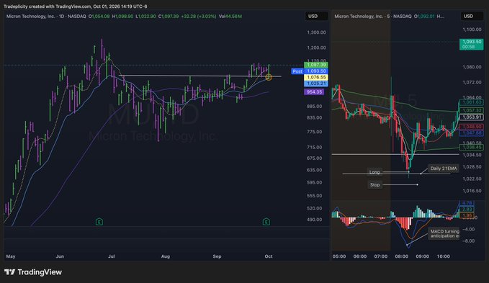Click the 1,100.00 label on 5-minute price axis
This screenshot has height=283, width=489.
coord(472,30)
